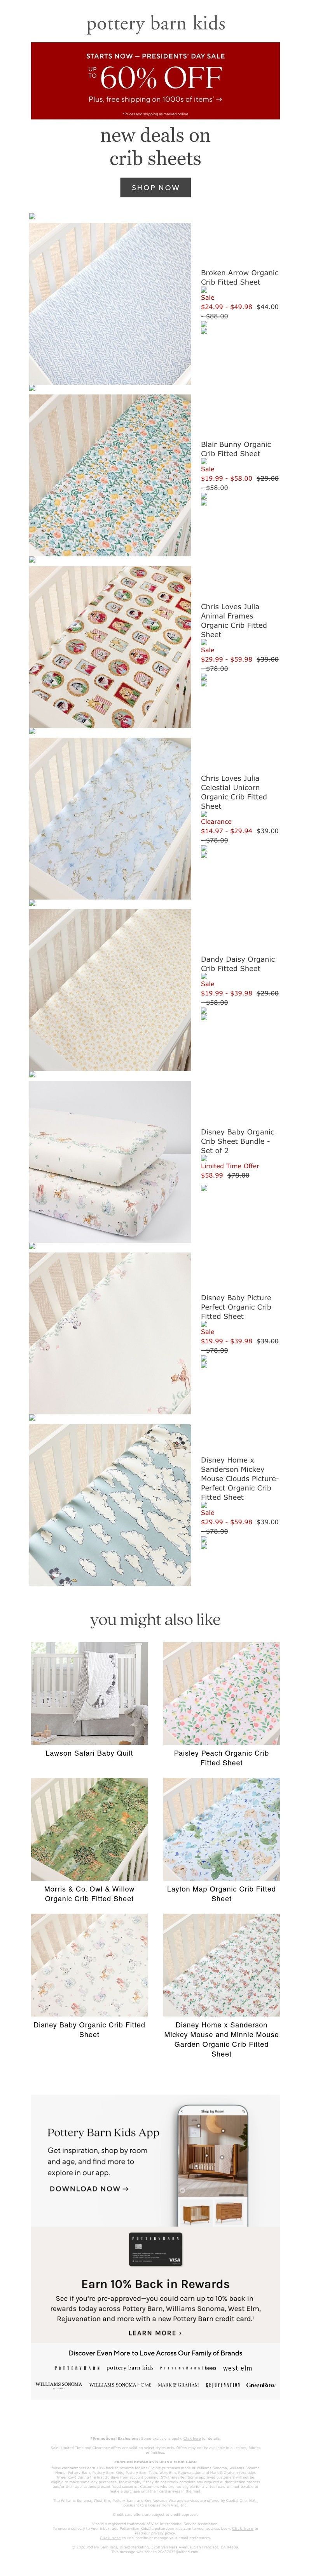Click the Rejuvenation brand logo
Viewport: 311px width, 2576px height.
[224, 2385]
